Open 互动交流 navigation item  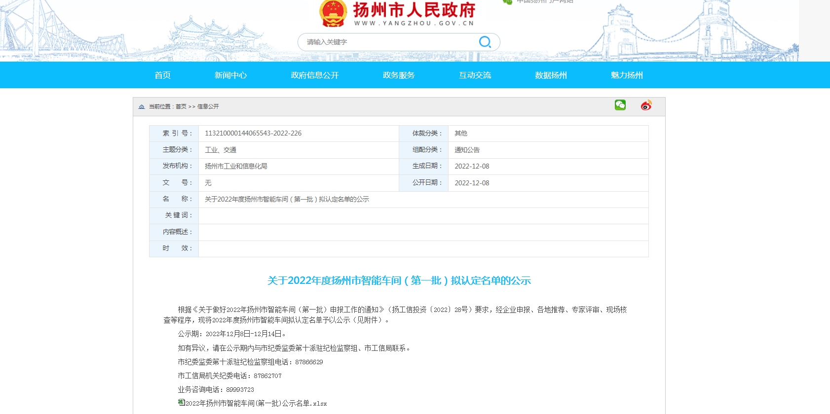pyautogui.click(x=475, y=75)
